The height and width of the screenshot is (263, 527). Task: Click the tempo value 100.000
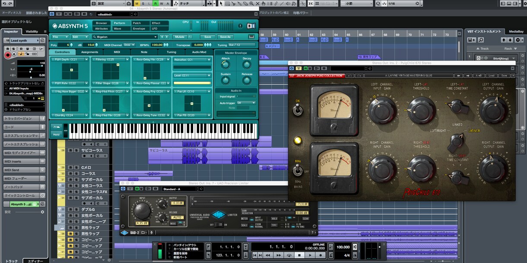click(x=343, y=247)
